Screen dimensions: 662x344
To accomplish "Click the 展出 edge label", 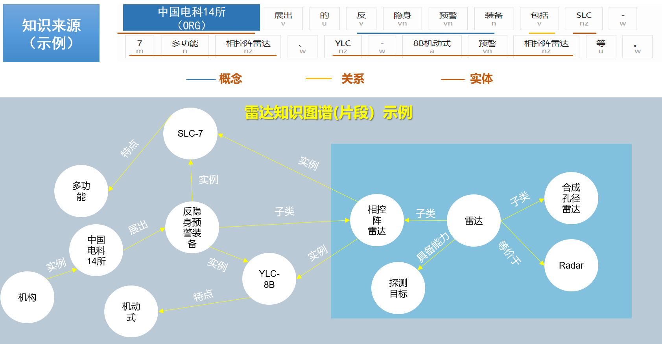I will 138,227.
